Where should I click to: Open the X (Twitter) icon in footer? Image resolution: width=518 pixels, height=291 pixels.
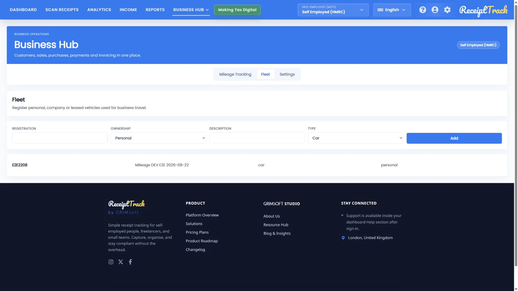[121, 262]
